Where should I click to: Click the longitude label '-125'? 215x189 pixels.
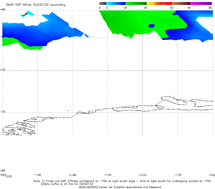[178, 175]
